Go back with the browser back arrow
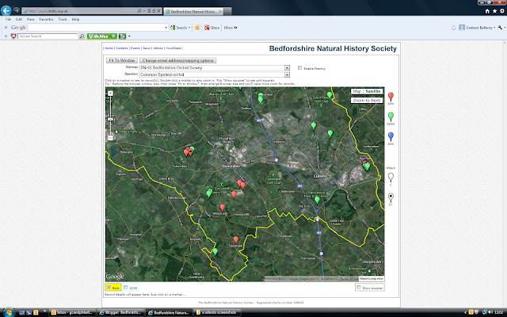Screen dimensions: 507x317 [6, 10]
